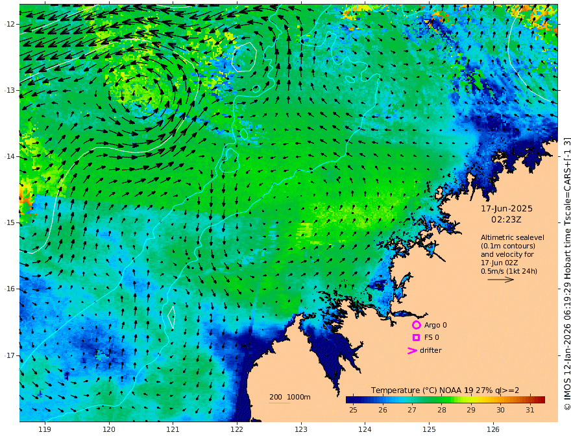The height and width of the screenshot is (441, 571).
Task: Click longitude axis label 119
Action: (45, 430)
